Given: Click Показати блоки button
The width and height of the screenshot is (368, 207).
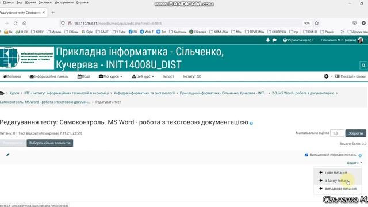Looking at the screenshot, I should (x=350, y=76).
